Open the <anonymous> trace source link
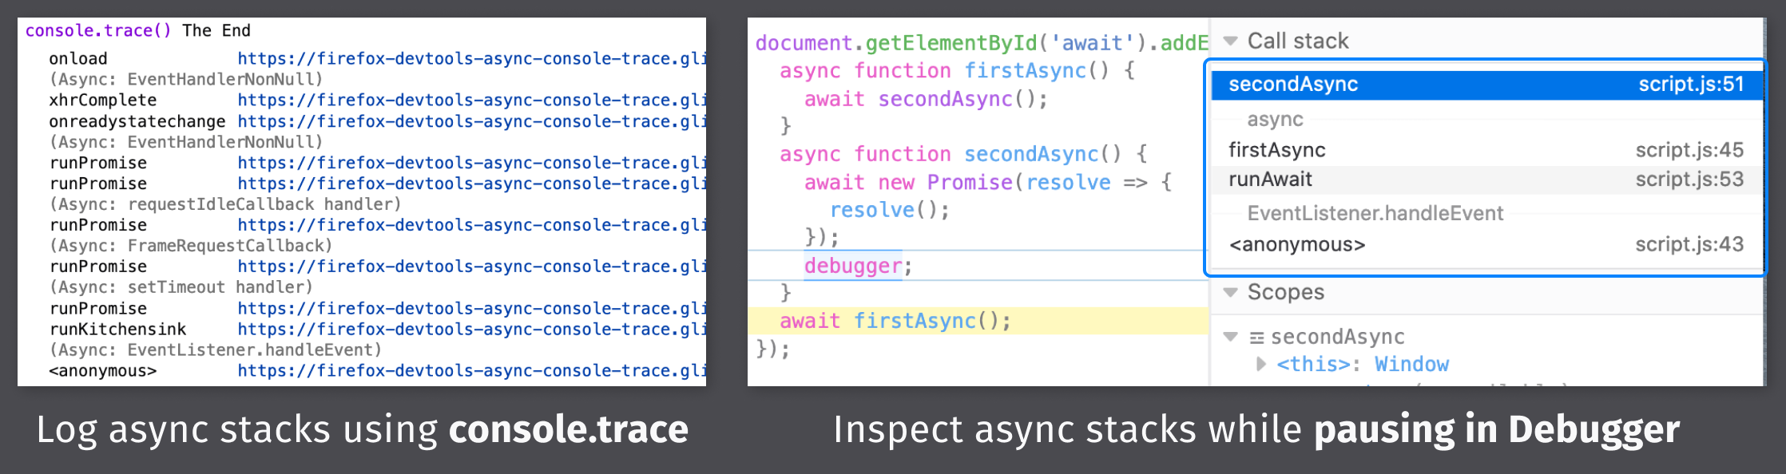 pos(471,371)
